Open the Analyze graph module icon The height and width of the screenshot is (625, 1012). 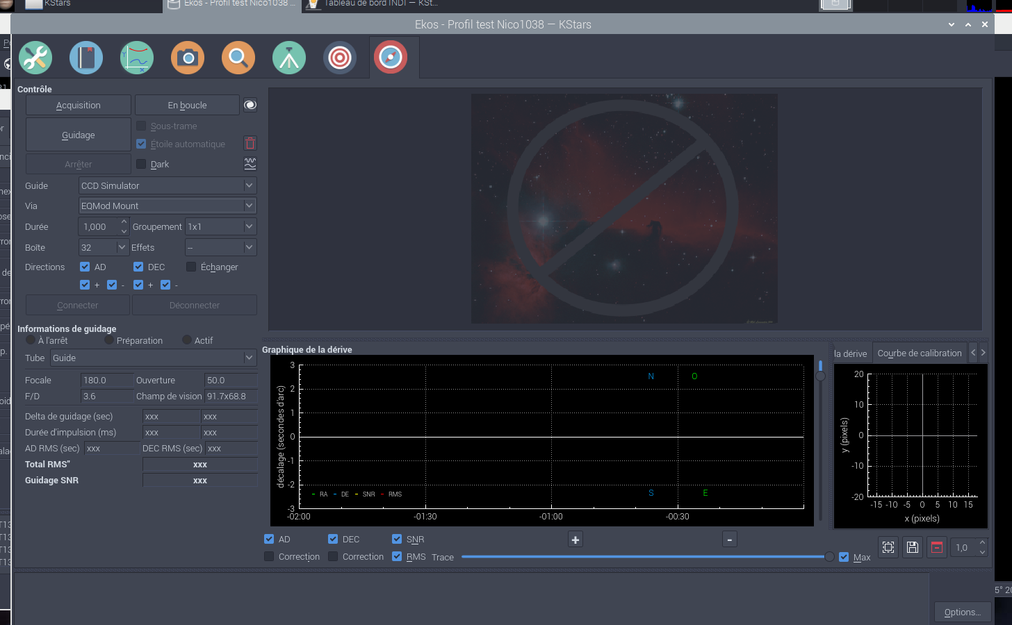(137, 58)
